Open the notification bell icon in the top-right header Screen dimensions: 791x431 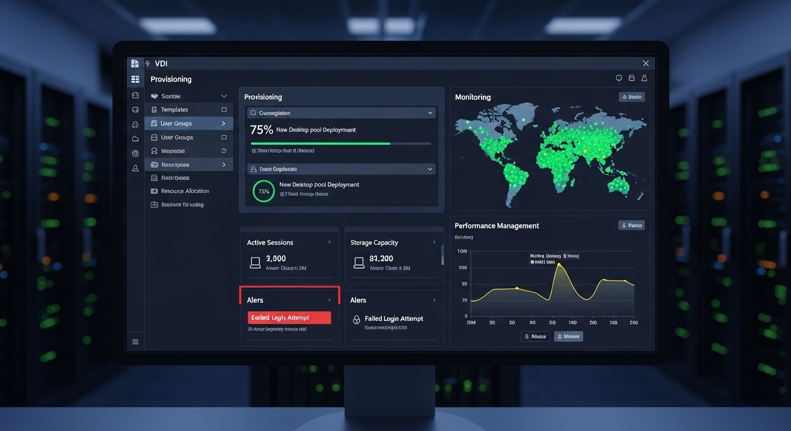(x=644, y=79)
